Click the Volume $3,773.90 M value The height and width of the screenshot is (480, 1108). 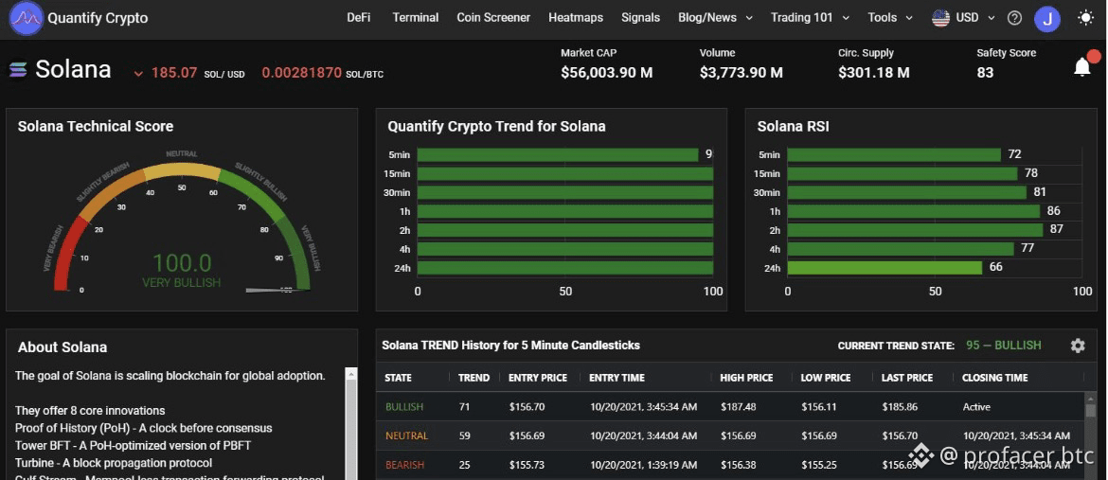(742, 72)
